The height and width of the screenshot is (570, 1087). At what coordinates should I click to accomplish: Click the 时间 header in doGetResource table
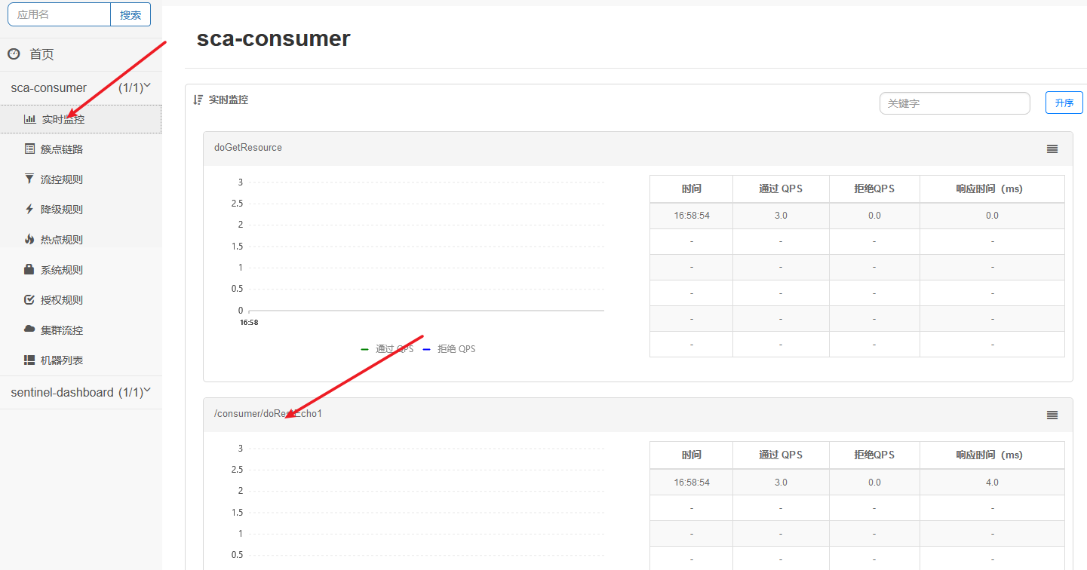pyautogui.click(x=692, y=189)
